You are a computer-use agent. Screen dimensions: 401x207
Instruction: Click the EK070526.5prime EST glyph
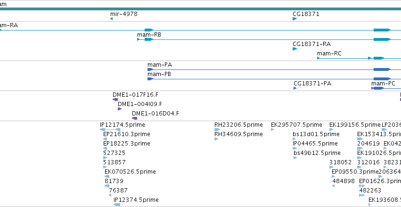click(107, 176)
